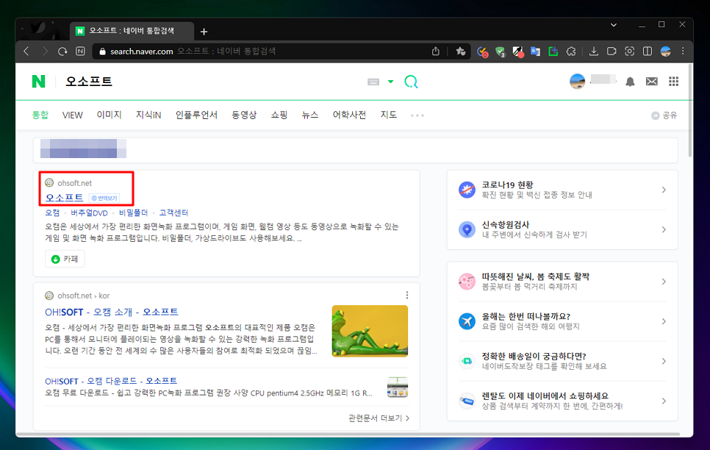710x450 pixels.
Task: Open the 버추얼DVD sub-link
Action: click(x=89, y=213)
